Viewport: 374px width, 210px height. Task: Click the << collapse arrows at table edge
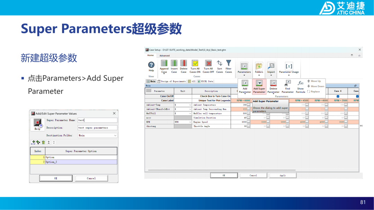(x=361, y=126)
